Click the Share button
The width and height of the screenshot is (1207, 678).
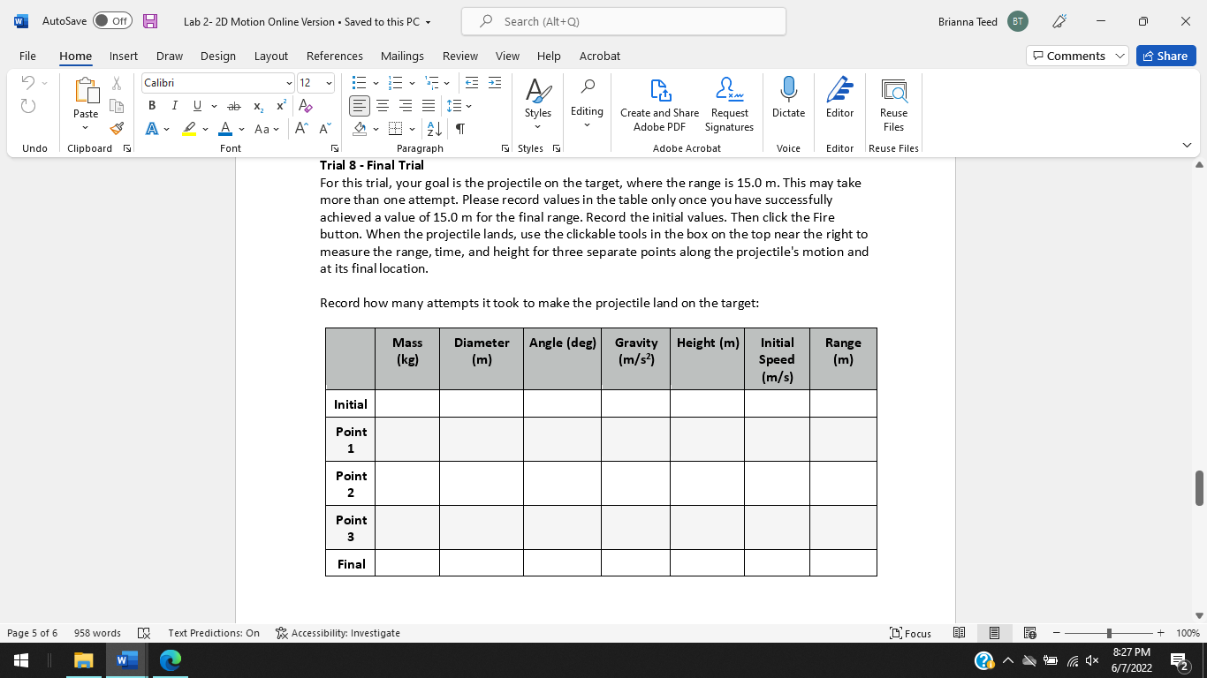pyautogui.click(x=1165, y=55)
